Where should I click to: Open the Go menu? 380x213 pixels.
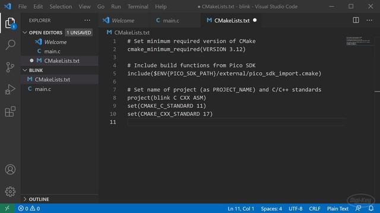tap(101, 7)
